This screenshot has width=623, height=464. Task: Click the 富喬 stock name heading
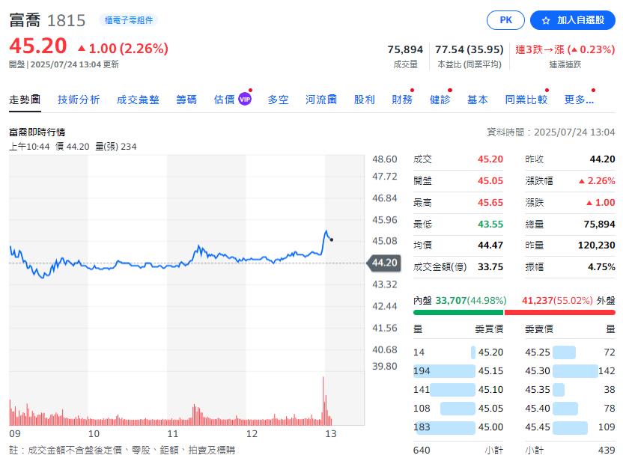point(25,20)
